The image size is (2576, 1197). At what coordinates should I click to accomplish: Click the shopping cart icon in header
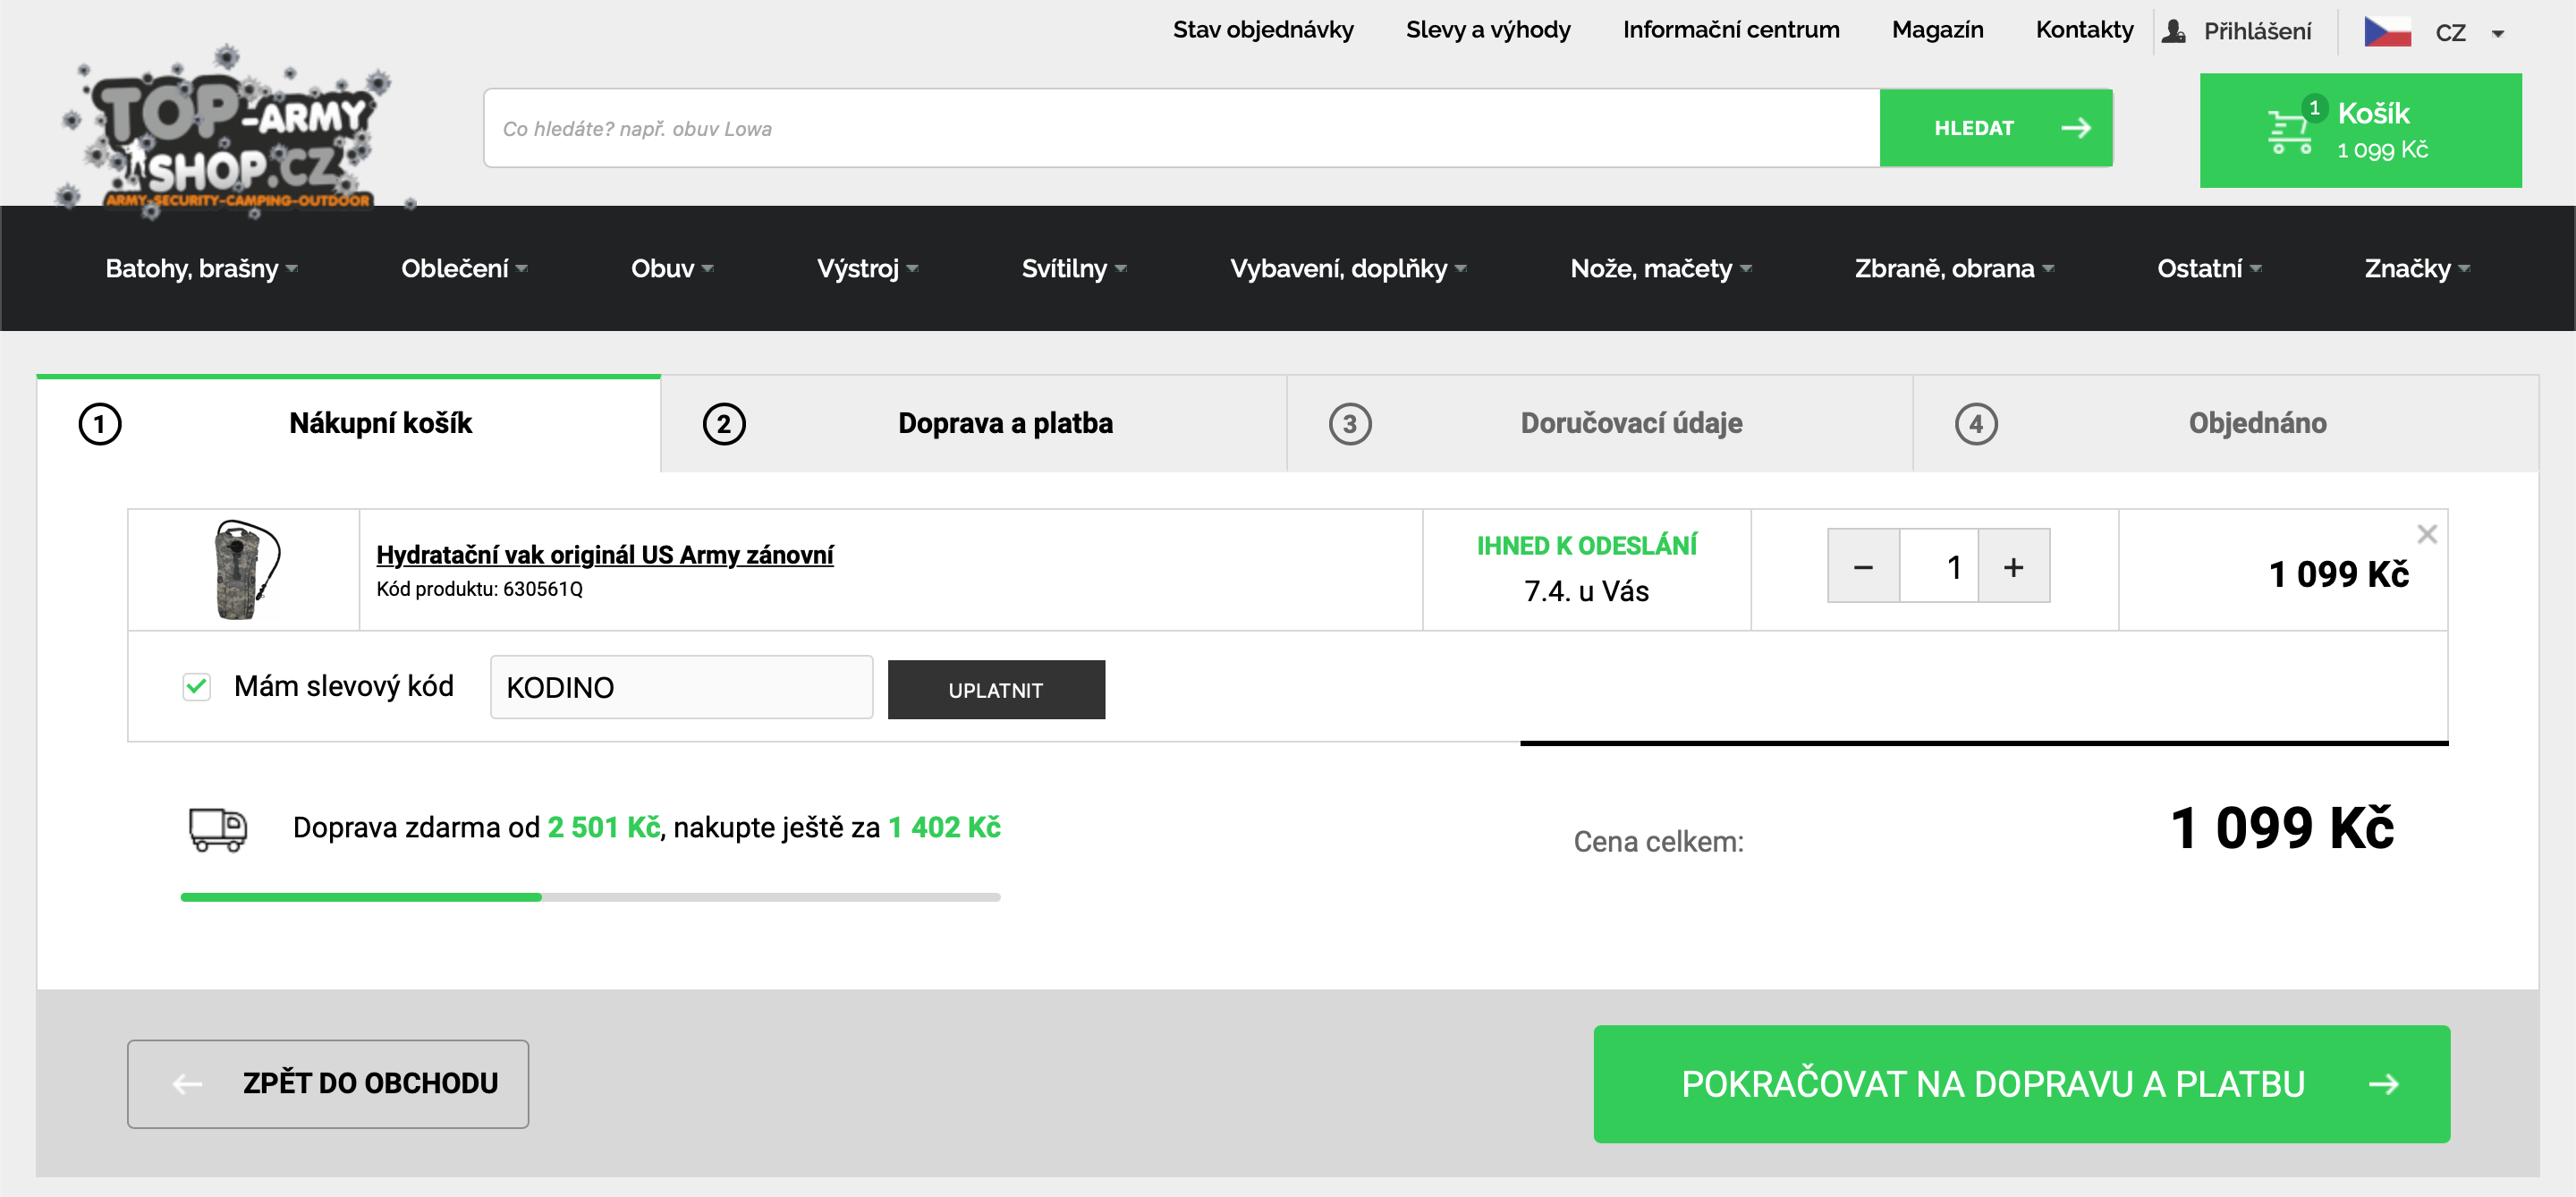pos(2288,131)
